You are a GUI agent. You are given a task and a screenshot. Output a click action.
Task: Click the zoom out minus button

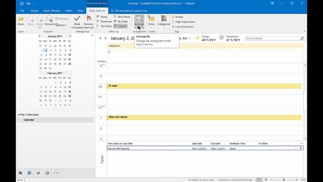point(272,180)
